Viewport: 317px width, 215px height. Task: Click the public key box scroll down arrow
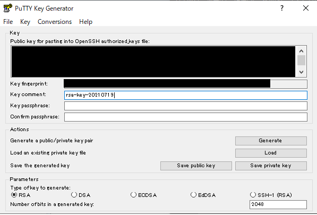[x=301, y=72]
